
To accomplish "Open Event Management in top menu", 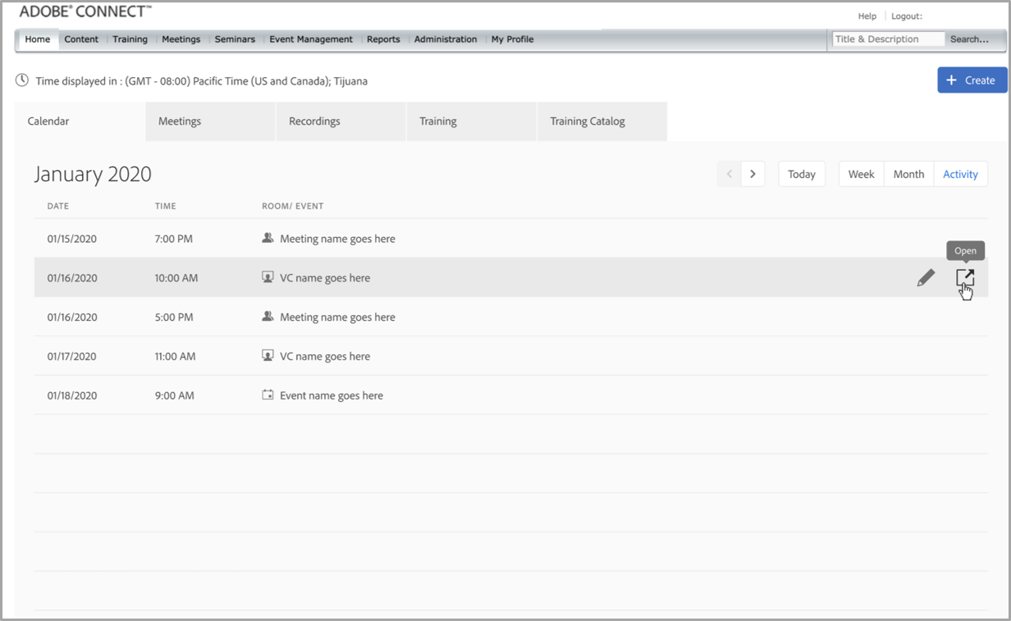I will [x=311, y=39].
